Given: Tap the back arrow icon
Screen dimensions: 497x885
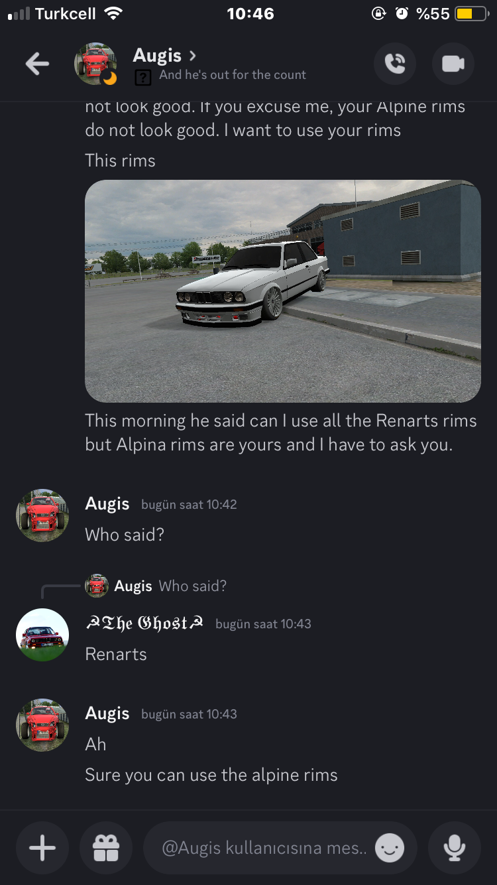Looking at the screenshot, I should point(37,64).
